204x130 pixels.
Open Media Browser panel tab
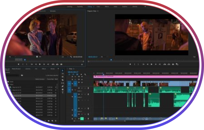click(16, 69)
